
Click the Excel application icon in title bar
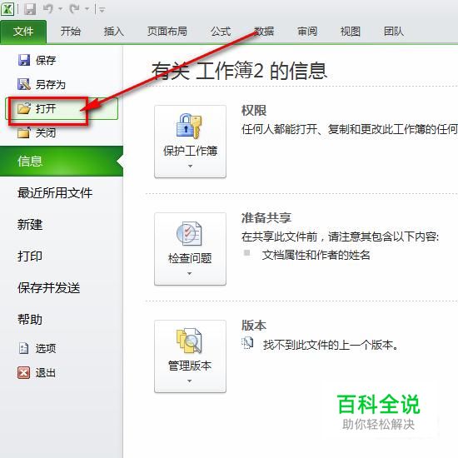(7, 9)
